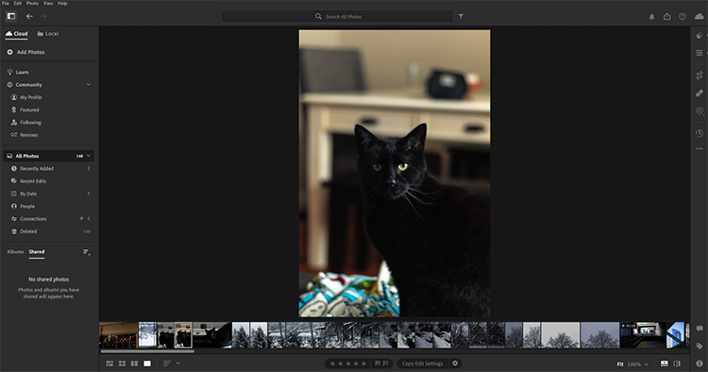Switch to the Cloud tab

pyautogui.click(x=17, y=33)
